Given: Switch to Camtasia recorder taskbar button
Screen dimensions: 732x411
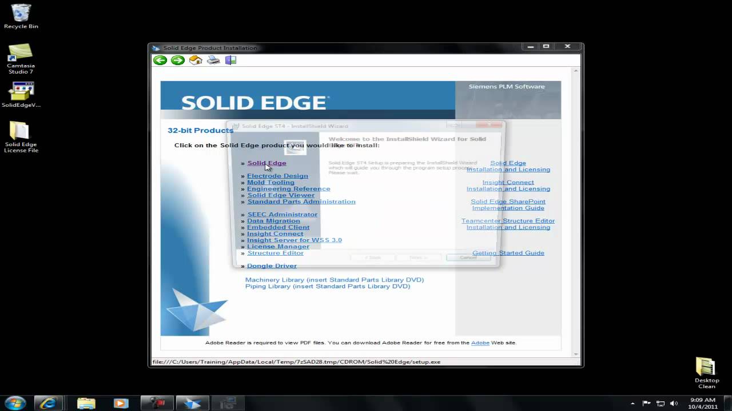Looking at the screenshot, I should point(157,403).
